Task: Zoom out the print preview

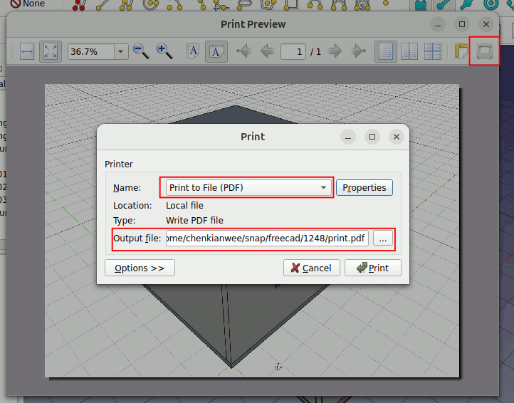Action: pos(141,51)
